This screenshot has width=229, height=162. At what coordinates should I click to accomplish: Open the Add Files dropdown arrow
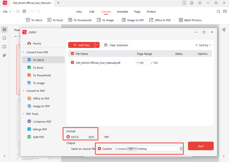[97, 45]
